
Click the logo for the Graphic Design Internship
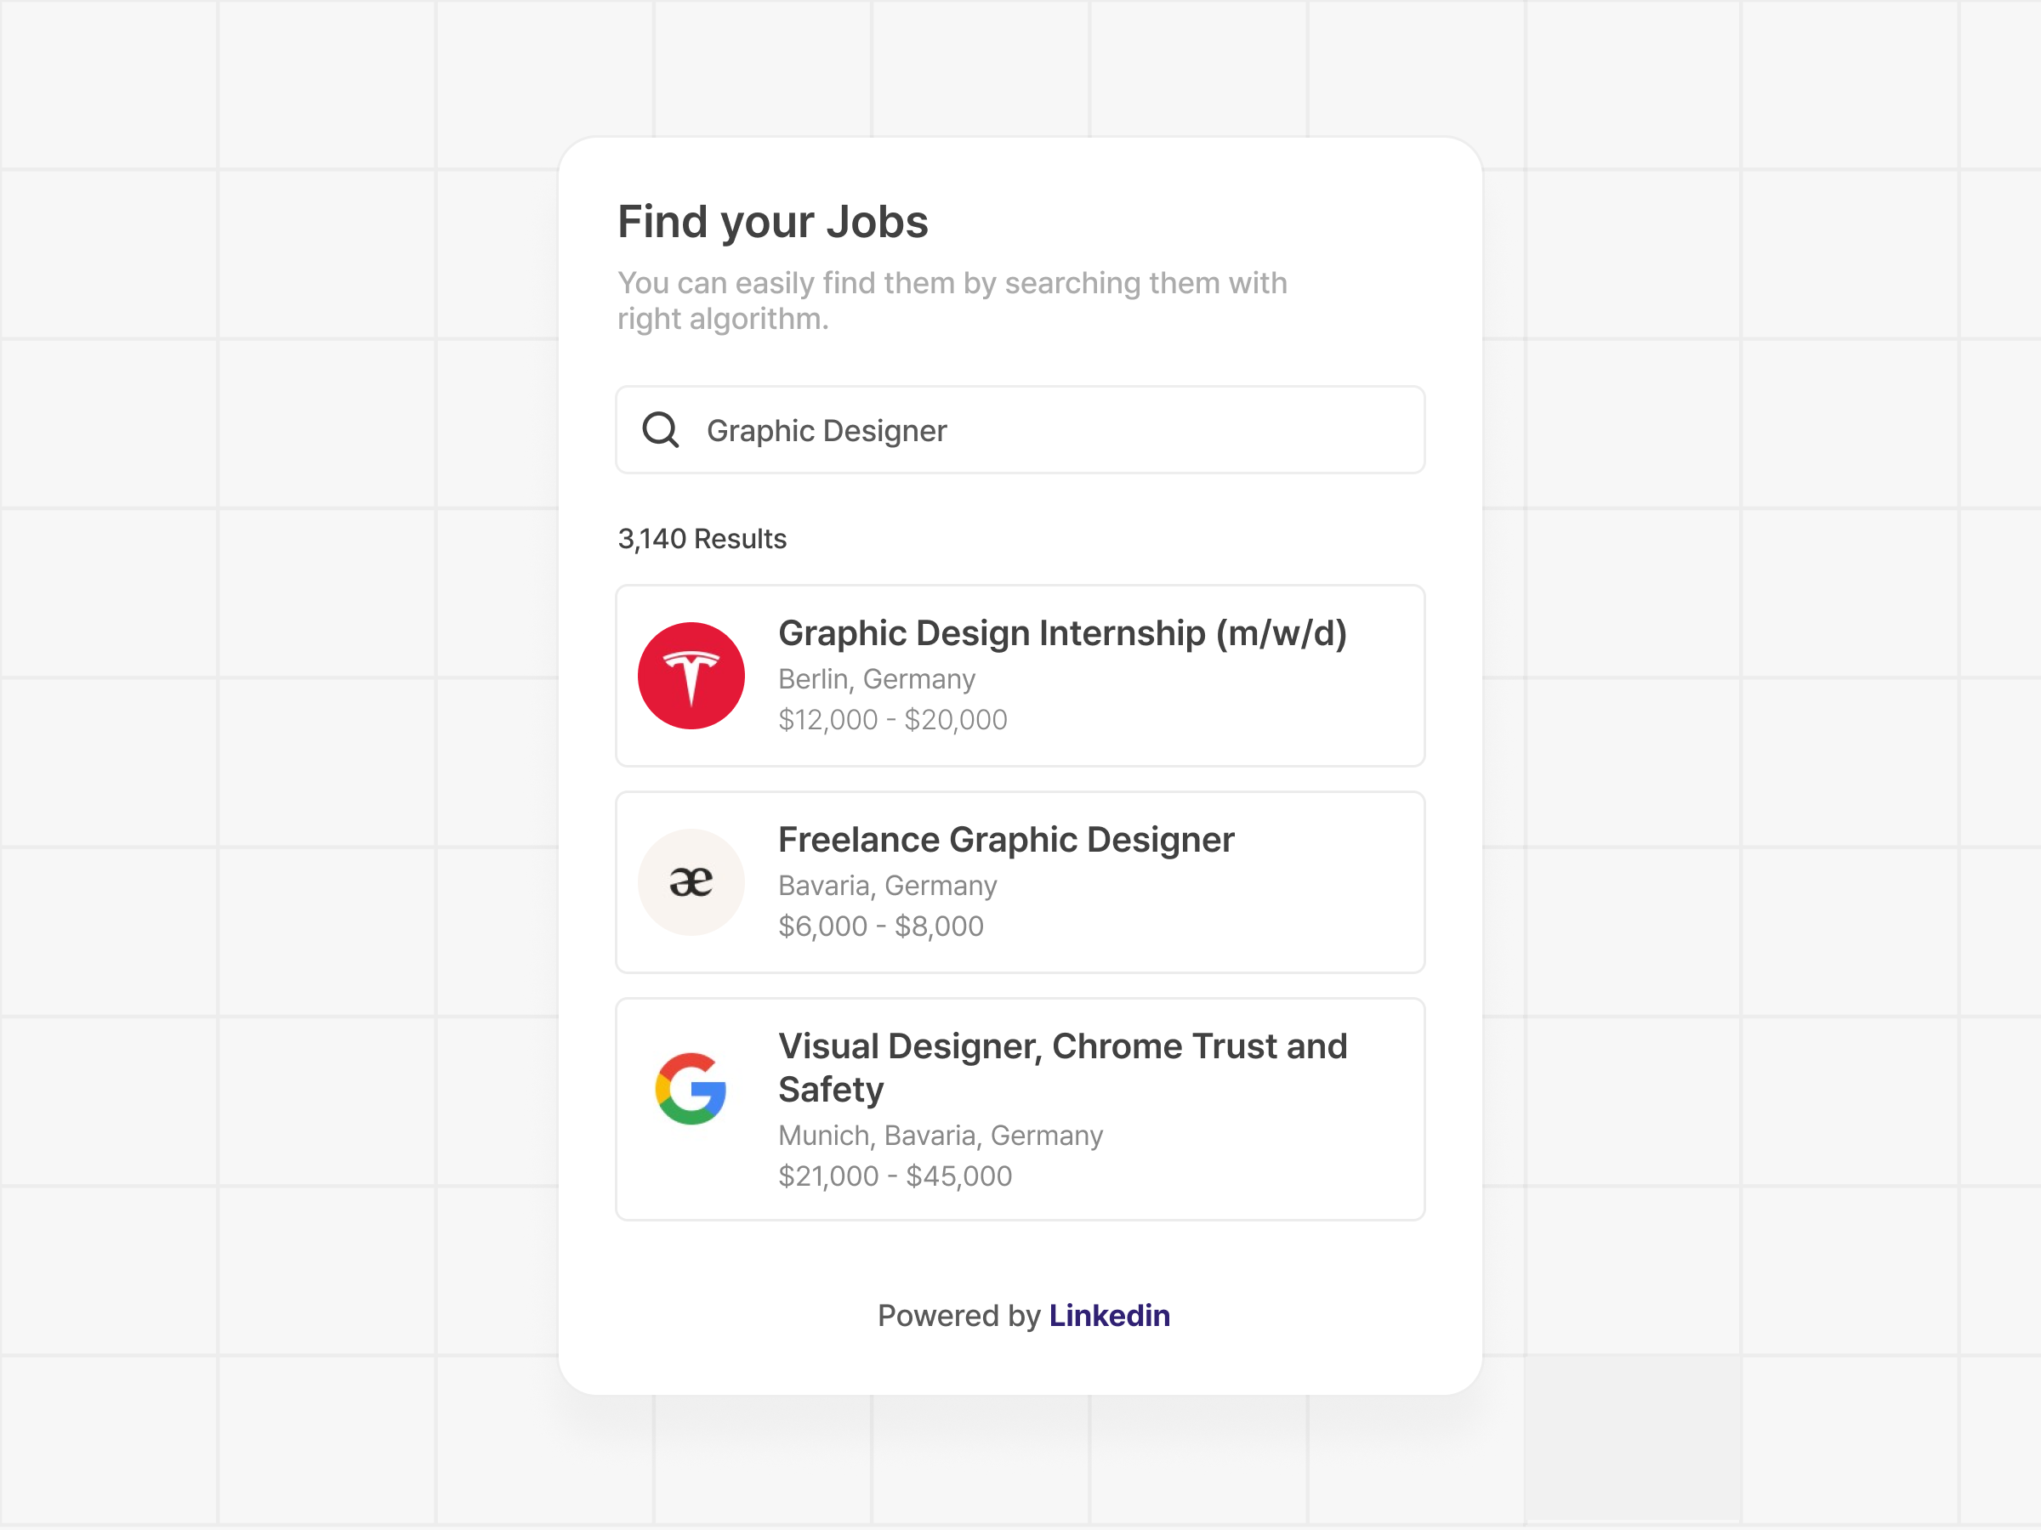click(691, 675)
